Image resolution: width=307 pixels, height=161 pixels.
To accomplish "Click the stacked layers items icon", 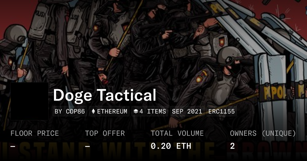I will (x=136, y=111).
